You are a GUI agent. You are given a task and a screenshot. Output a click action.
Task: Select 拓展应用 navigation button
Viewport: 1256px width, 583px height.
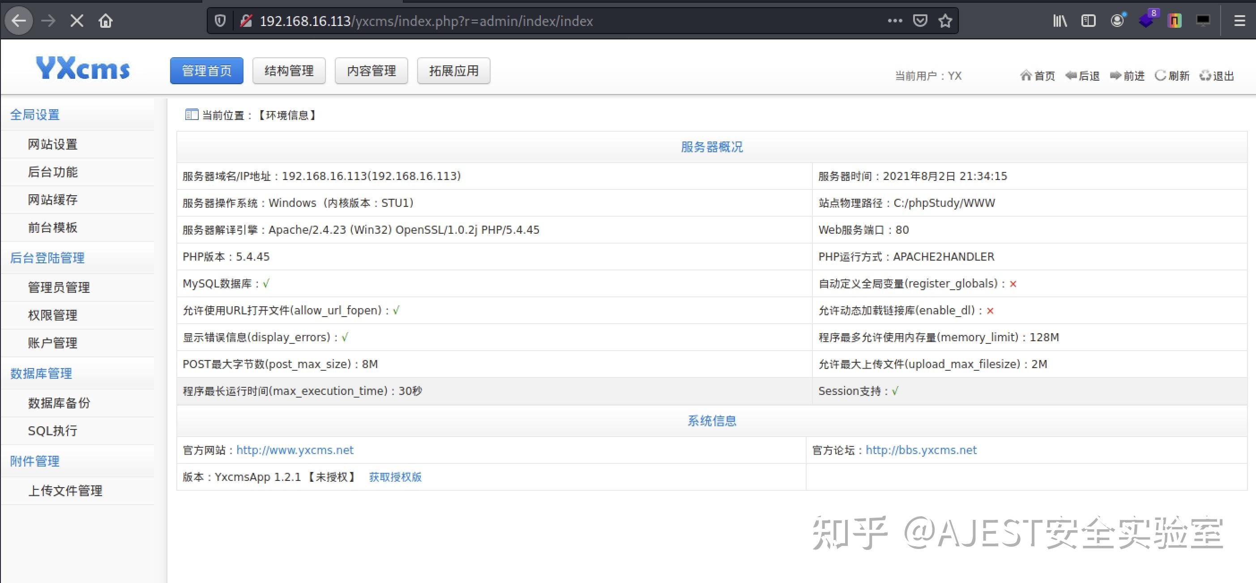point(453,71)
